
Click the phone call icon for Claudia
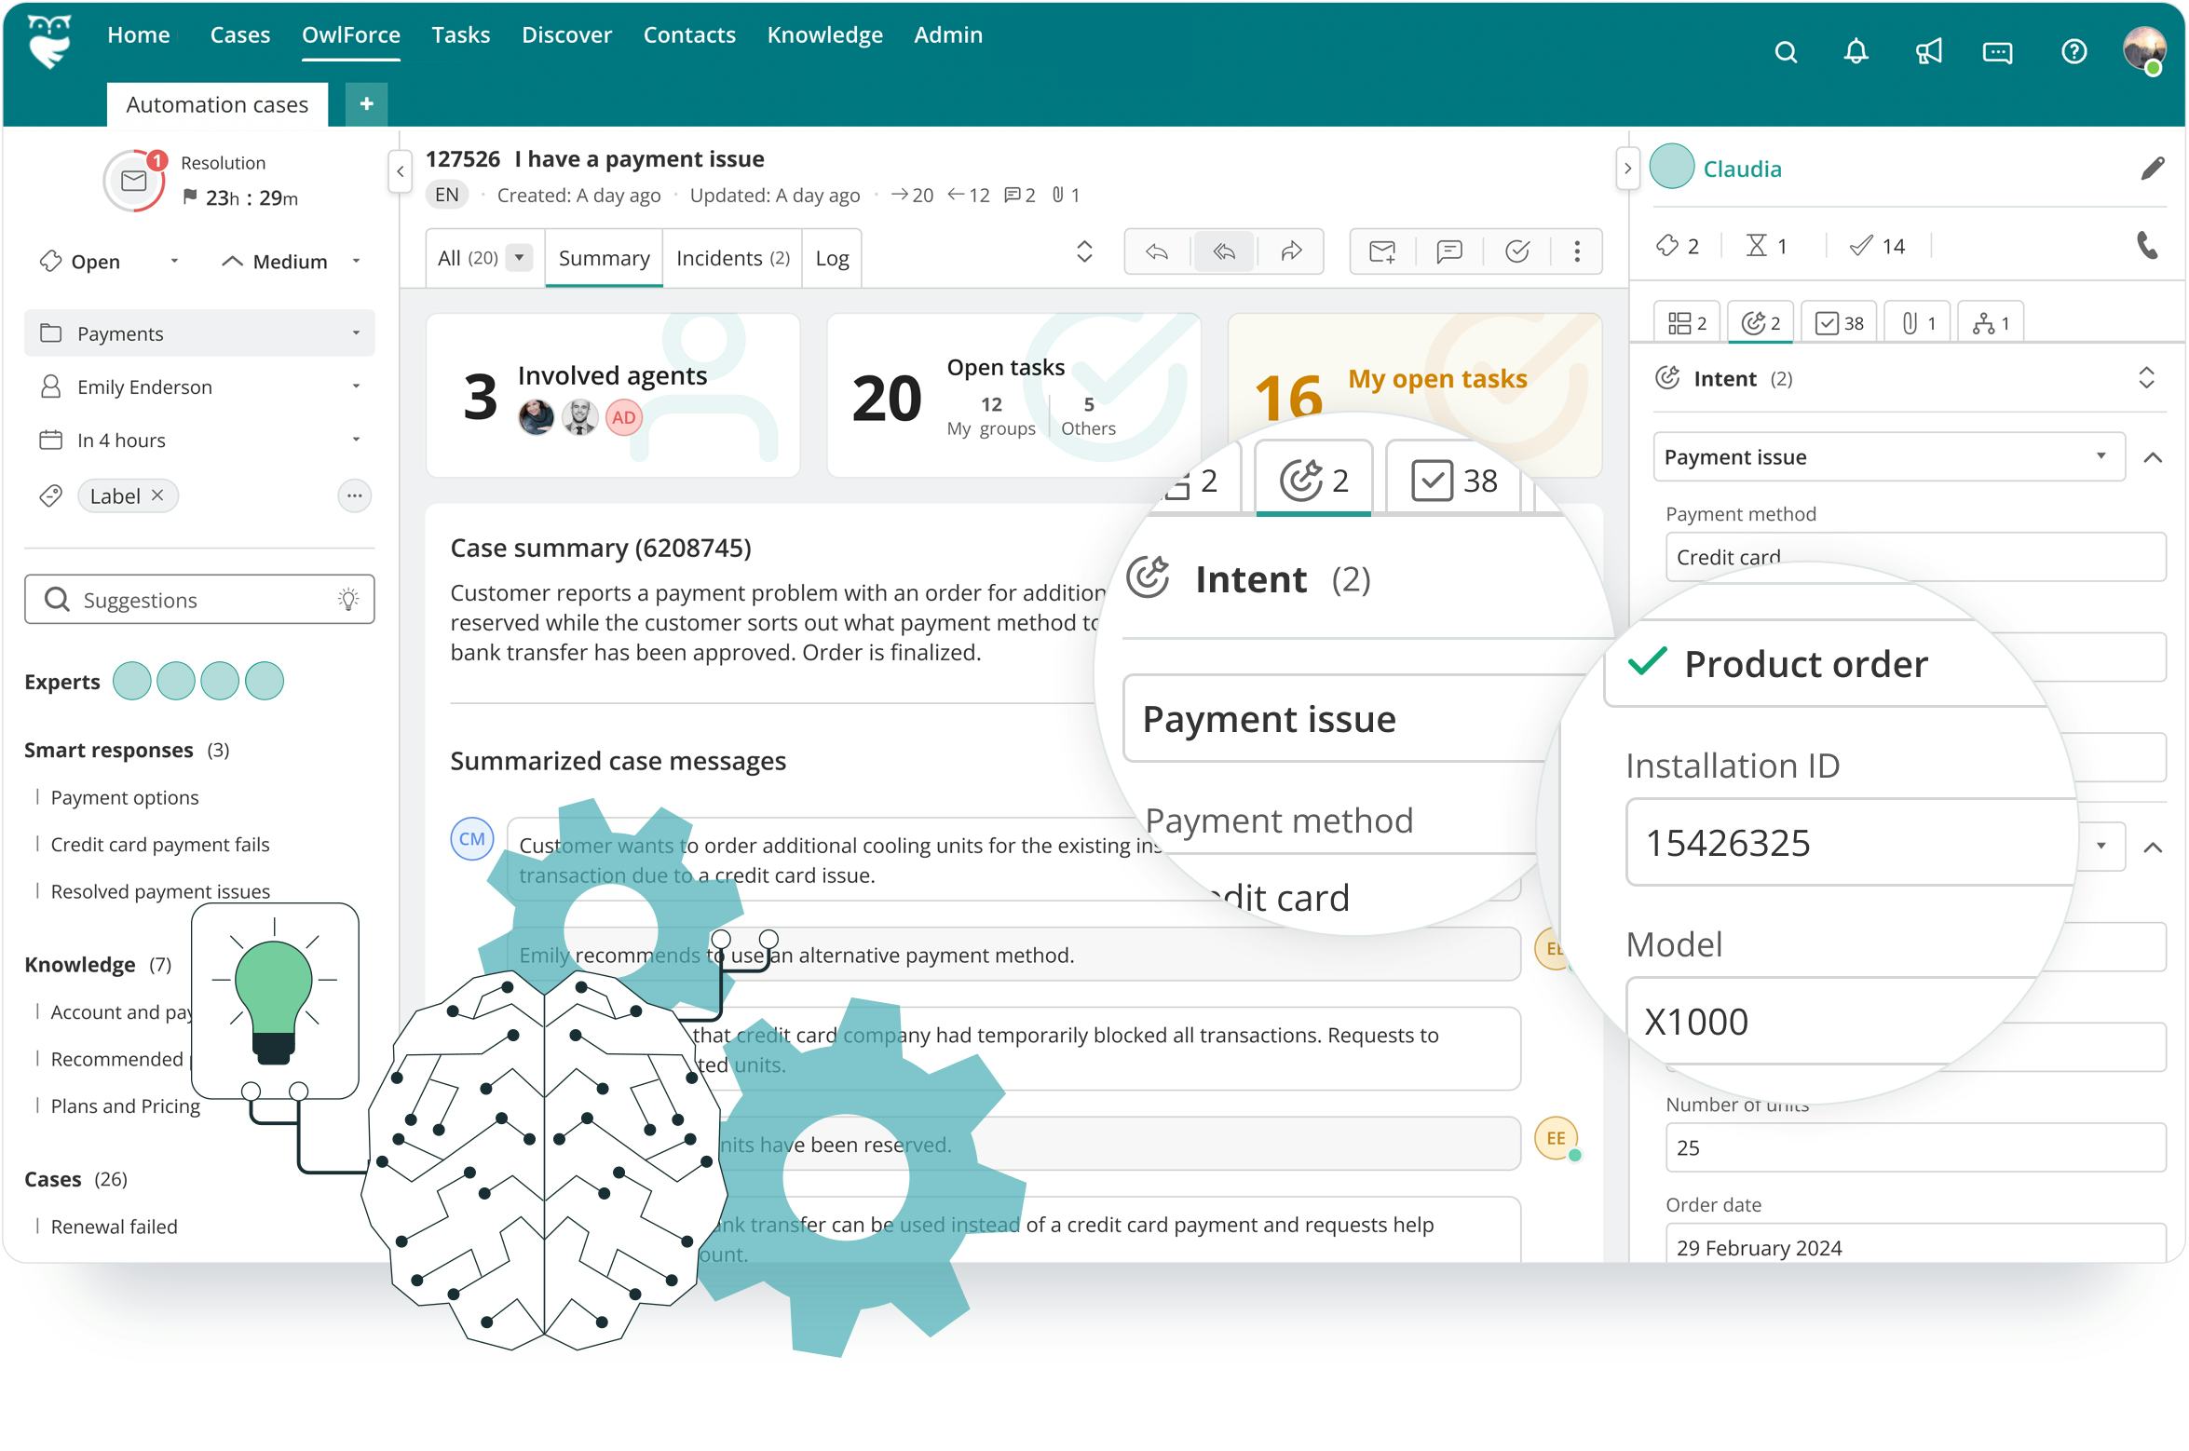click(2147, 245)
